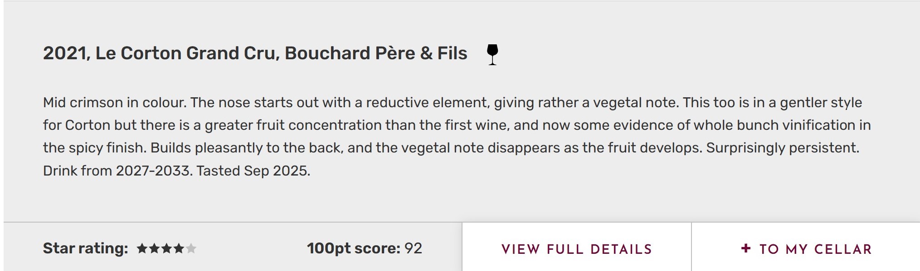Image resolution: width=920 pixels, height=271 pixels.
Task: Click the fourth filled star
Action: tap(179, 248)
